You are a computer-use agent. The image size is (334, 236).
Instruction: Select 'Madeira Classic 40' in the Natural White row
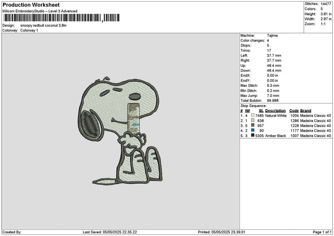pos(316,116)
